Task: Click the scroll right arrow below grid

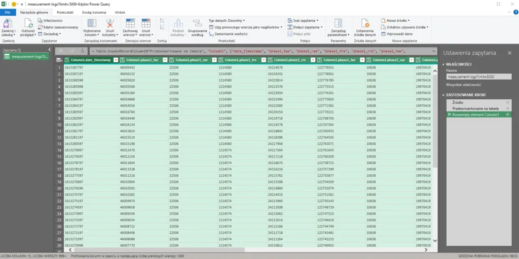Action: point(426,250)
